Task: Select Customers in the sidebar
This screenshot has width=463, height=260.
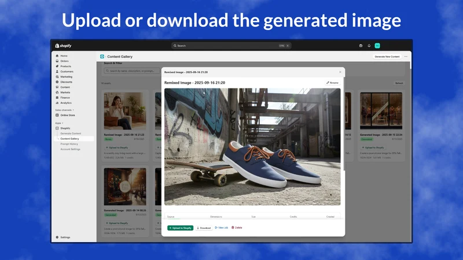Action: coord(67,71)
